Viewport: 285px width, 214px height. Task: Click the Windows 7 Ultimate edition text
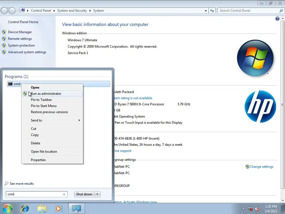coord(82,40)
